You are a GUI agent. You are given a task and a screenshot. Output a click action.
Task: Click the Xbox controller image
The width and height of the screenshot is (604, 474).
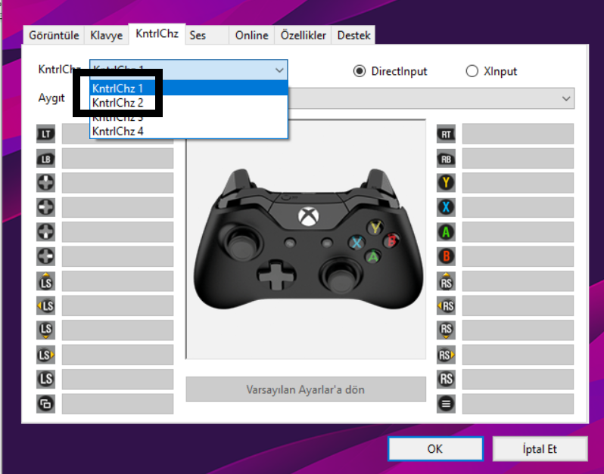coord(308,239)
